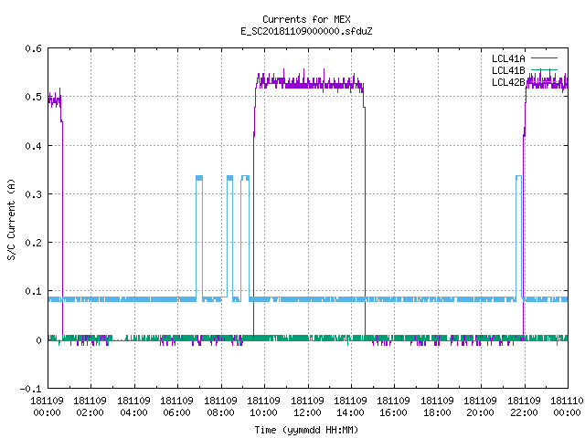585x438 pixels.
Task: Click x-axis tick label 181109 20:00
Action: point(481,407)
